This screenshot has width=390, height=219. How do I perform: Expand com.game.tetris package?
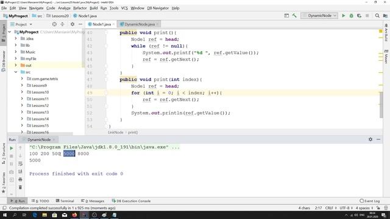[22, 78]
